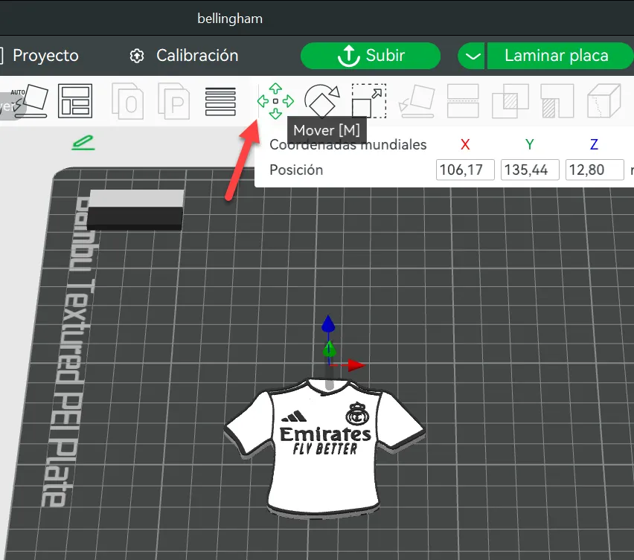This screenshot has height=560, width=634.
Task: Click the Z position field 12,80
Action: pyautogui.click(x=595, y=170)
